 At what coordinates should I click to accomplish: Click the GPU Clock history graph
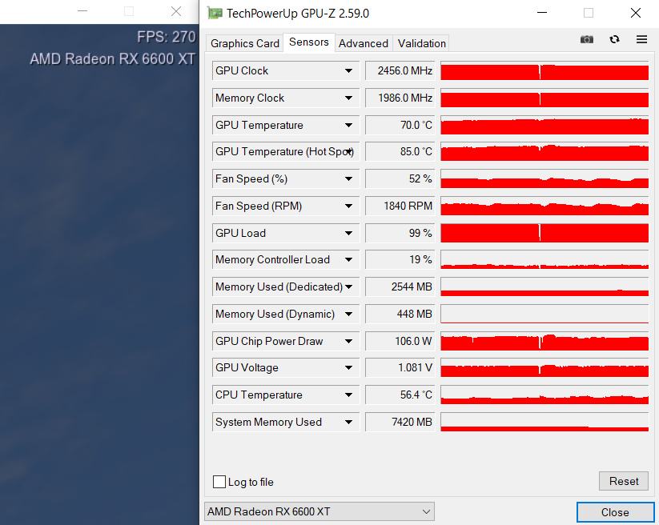click(544, 70)
